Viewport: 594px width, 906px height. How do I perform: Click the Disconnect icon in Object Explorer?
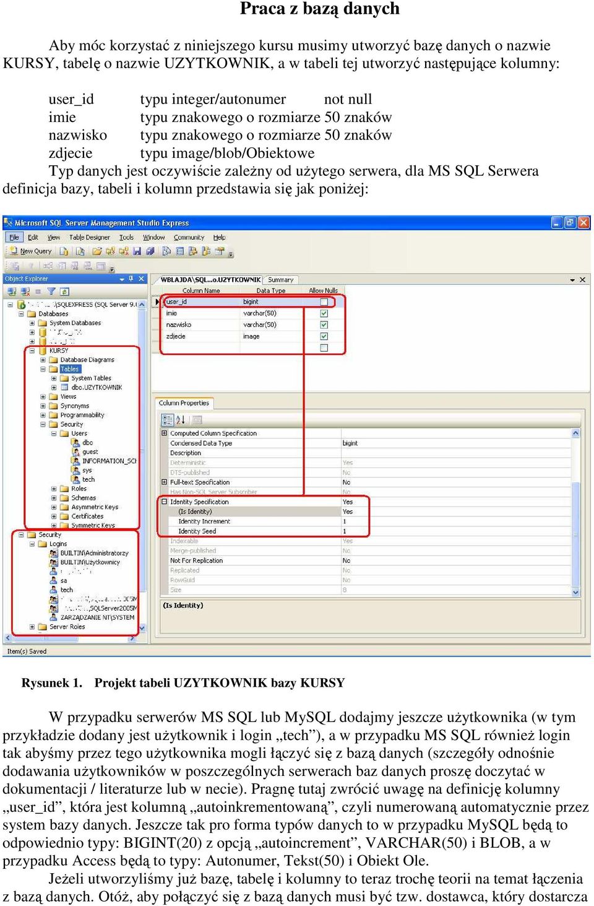25,291
